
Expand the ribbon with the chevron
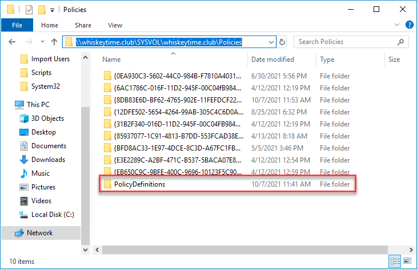pyautogui.click(x=397, y=25)
